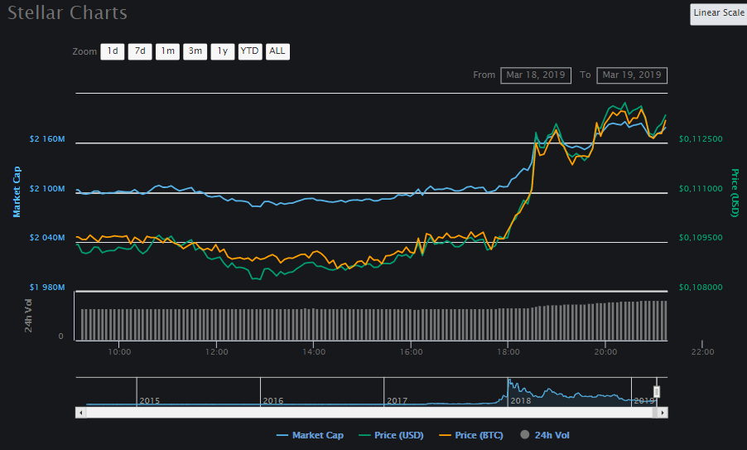
Task: Show ALL time range
Action: pyautogui.click(x=277, y=51)
